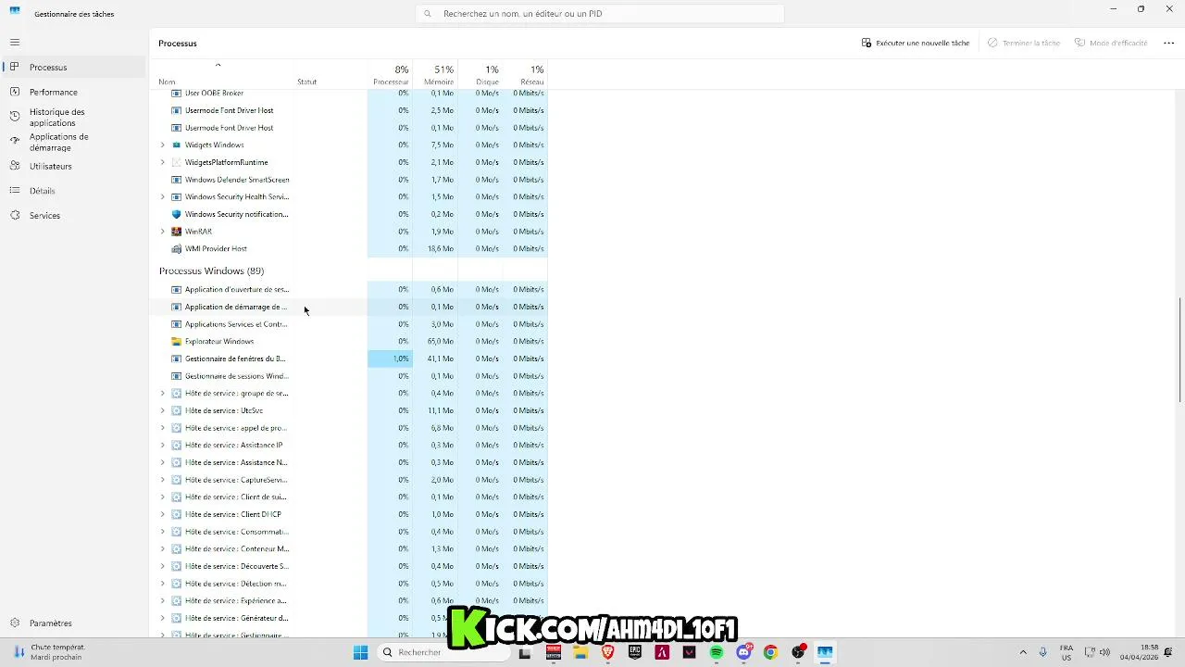
Task: Click the Paramètres gear icon
Action: [x=15, y=623]
